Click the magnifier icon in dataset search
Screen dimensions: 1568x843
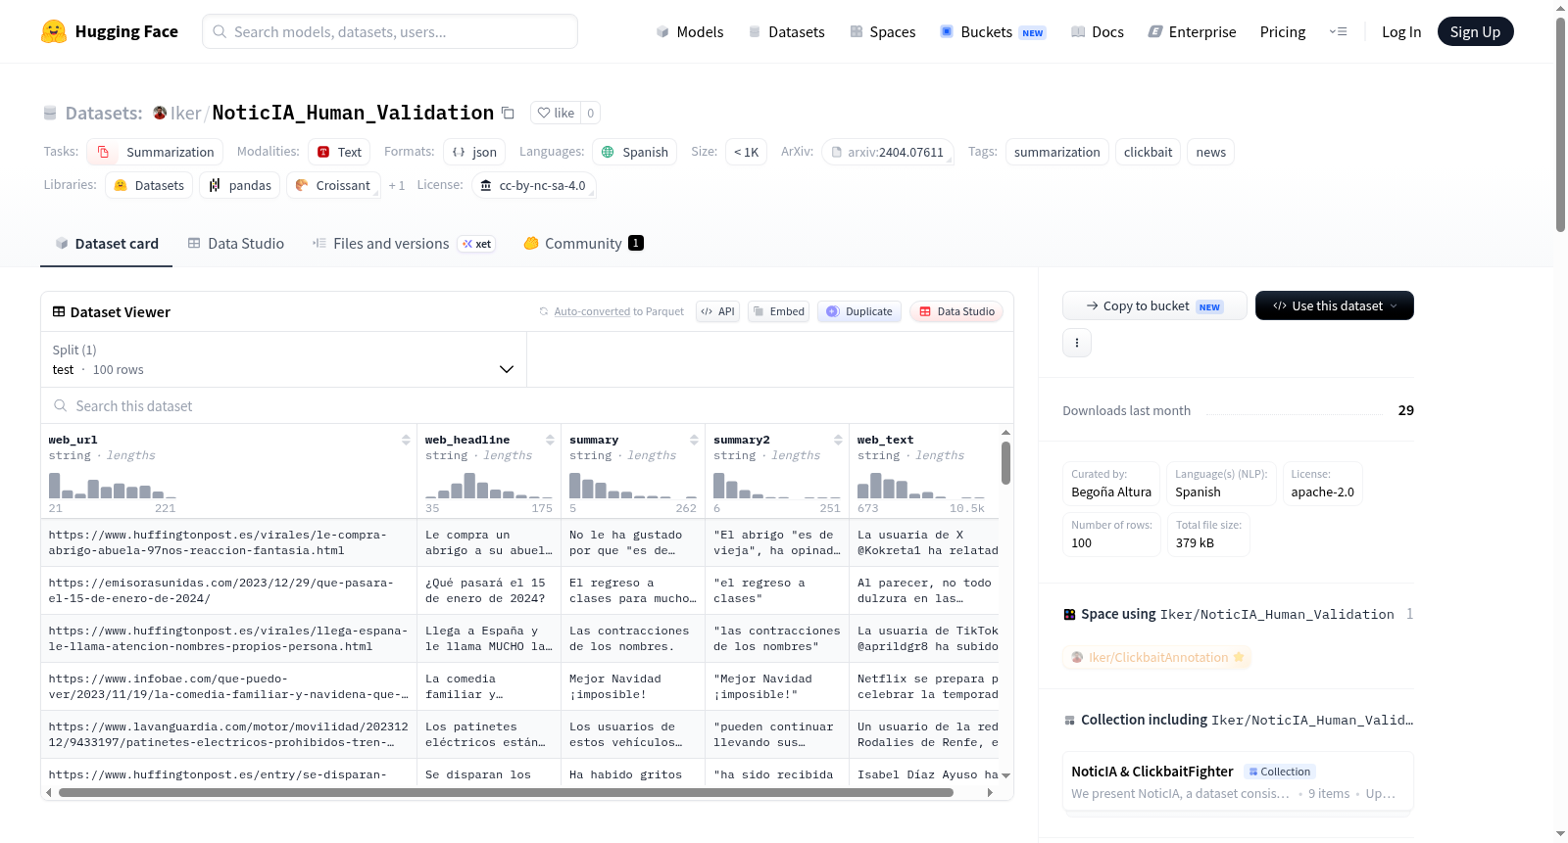(x=61, y=405)
